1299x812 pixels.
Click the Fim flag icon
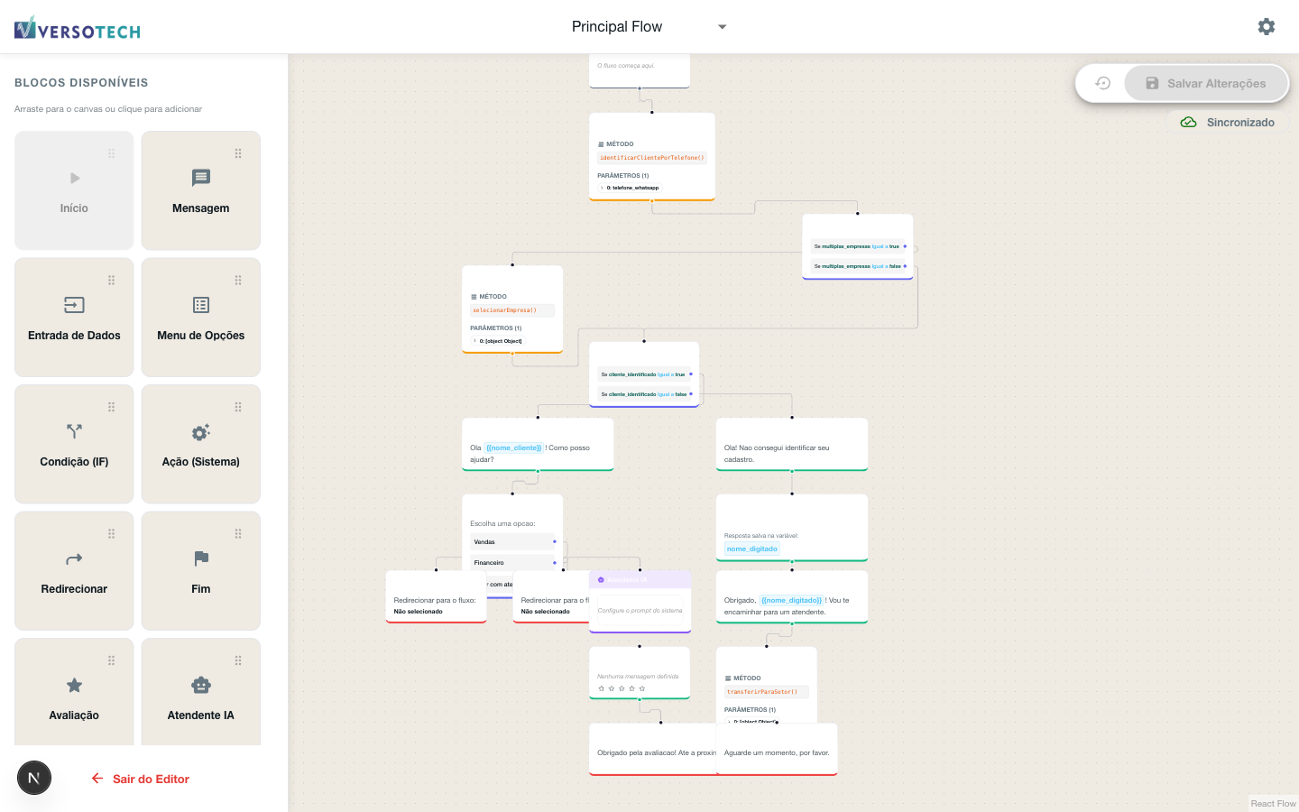coord(199,558)
